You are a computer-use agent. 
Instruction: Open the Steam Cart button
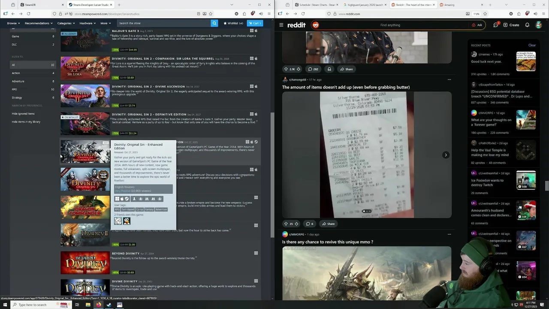255,23
